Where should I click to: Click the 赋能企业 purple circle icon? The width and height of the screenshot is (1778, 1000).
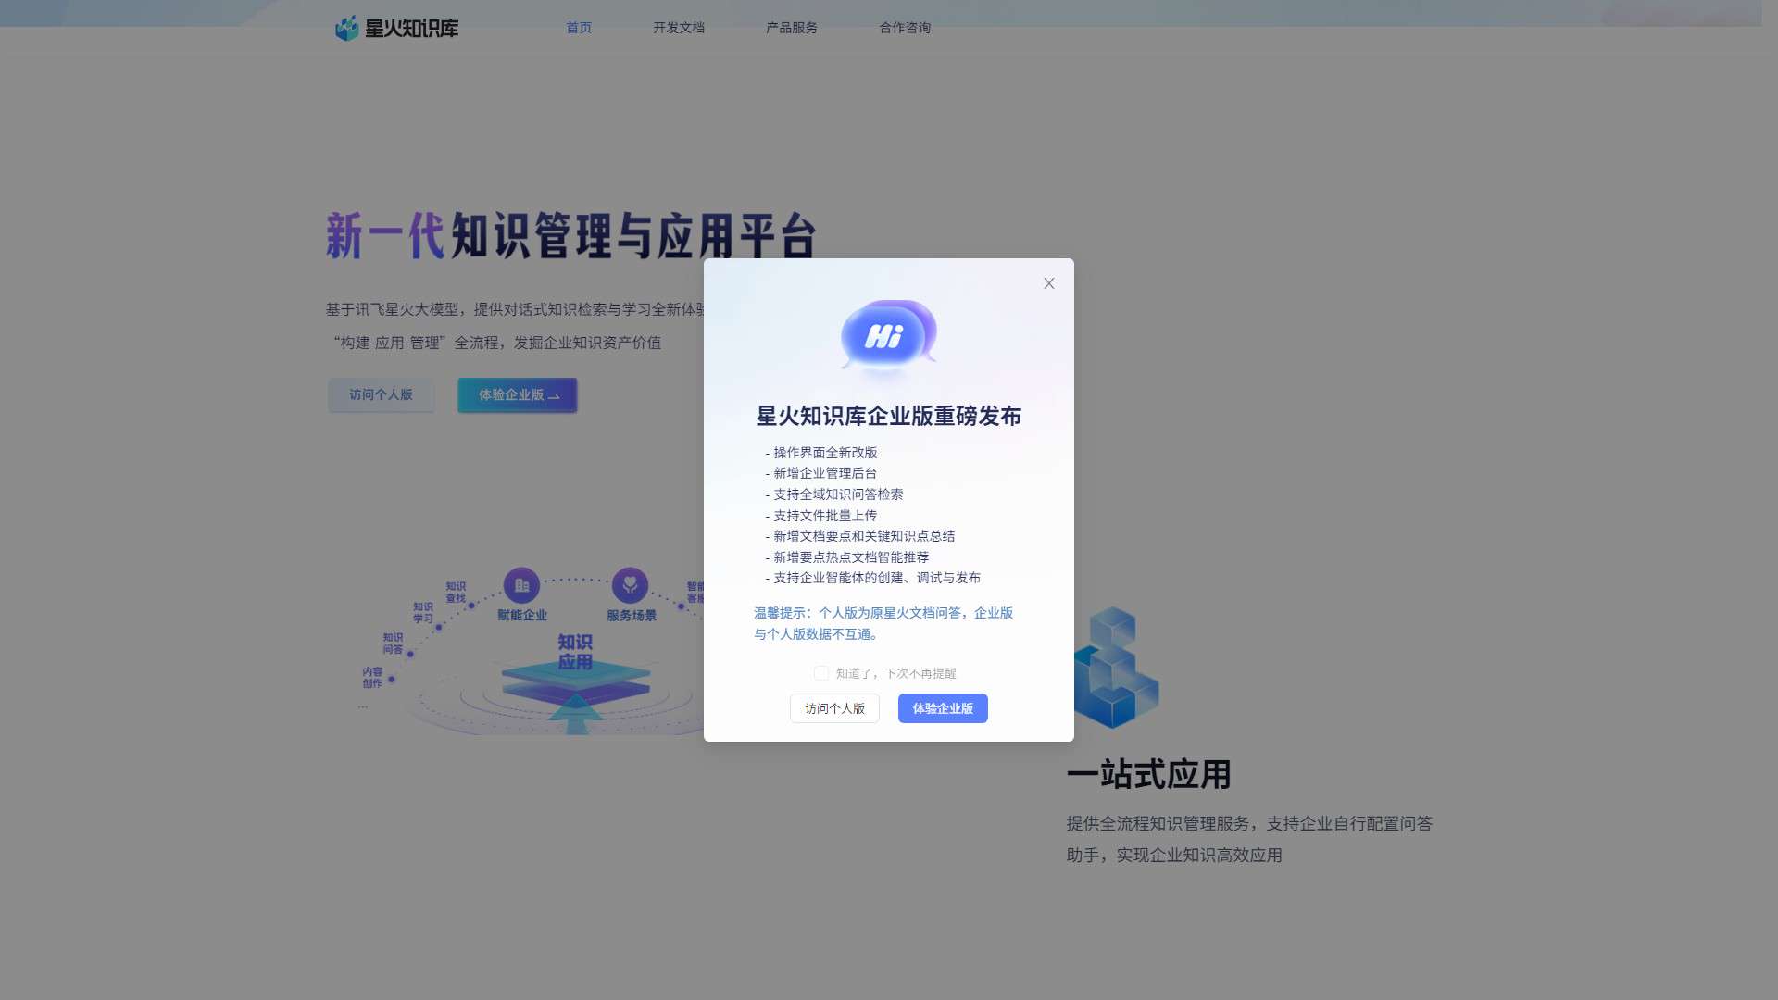[521, 585]
